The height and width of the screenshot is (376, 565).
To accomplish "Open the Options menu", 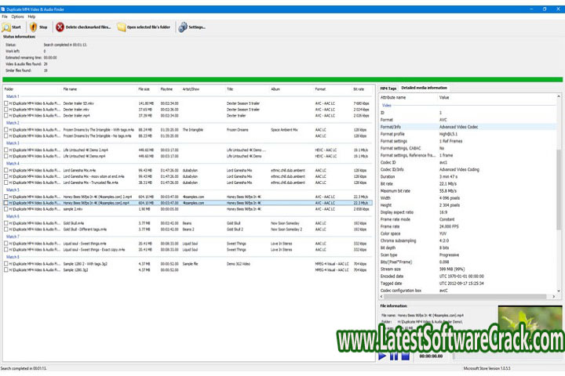I will click(17, 16).
